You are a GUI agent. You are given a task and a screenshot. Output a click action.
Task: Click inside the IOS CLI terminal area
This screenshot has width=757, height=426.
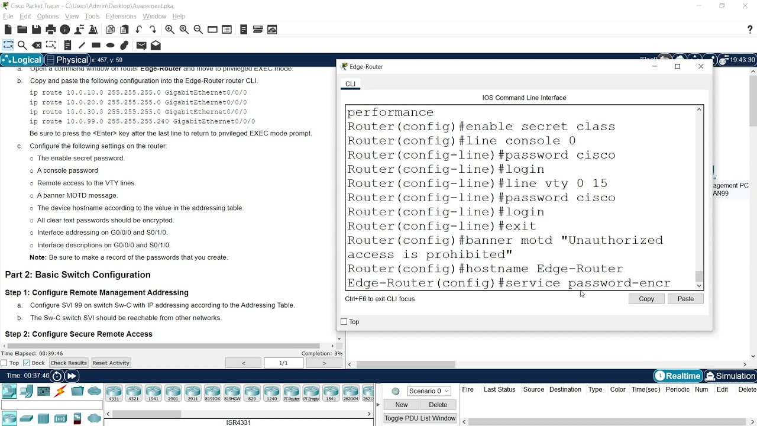point(520,198)
